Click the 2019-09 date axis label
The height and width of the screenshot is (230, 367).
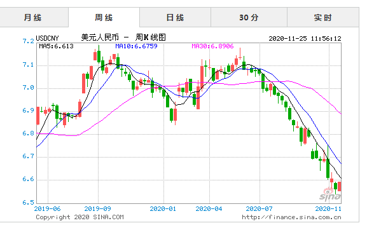pos(97,209)
